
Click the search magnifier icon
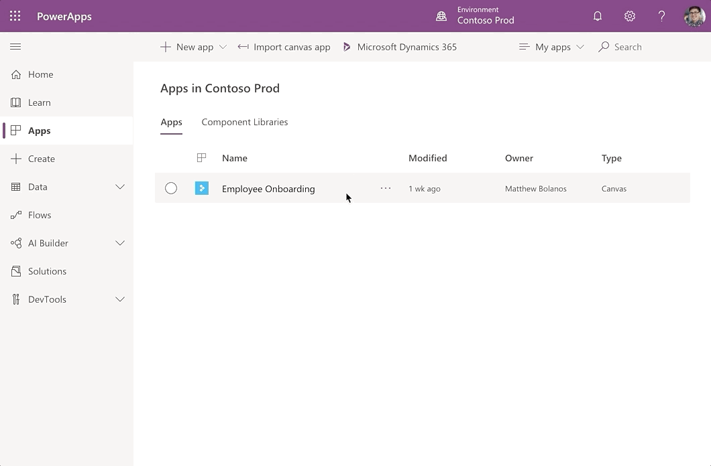point(604,47)
